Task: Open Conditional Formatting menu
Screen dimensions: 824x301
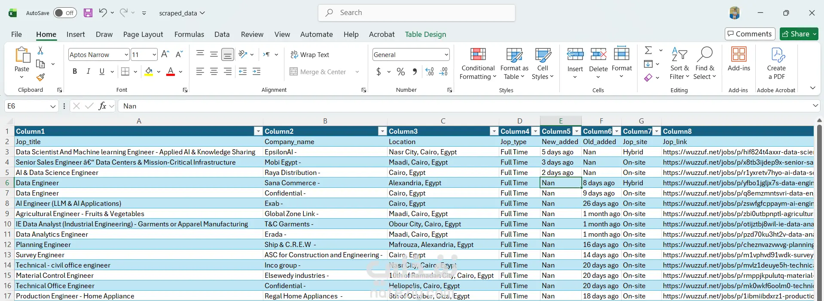Action: 478,63
